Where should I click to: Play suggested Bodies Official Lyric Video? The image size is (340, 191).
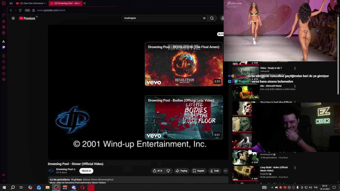[184, 118]
